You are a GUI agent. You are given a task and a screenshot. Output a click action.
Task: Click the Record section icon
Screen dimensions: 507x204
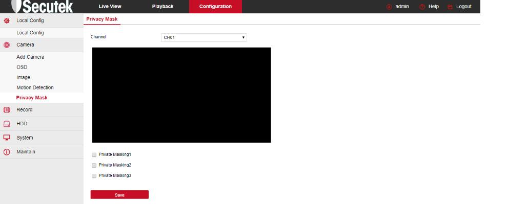coord(7,110)
